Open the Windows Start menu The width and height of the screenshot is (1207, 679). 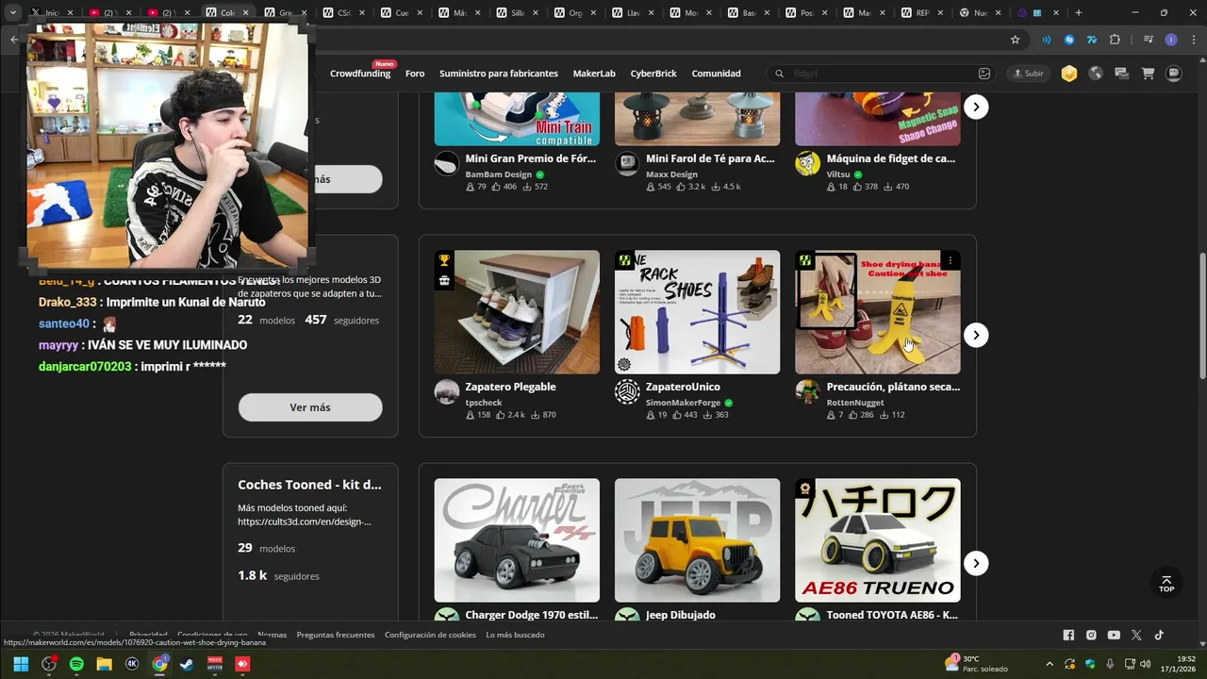point(21,664)
